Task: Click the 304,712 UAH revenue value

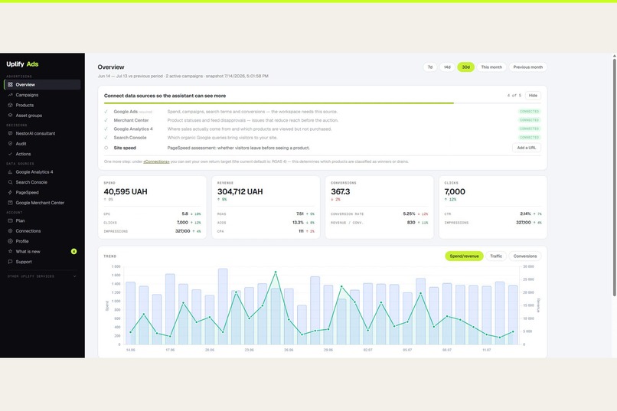Action: (x=240, y=192)
